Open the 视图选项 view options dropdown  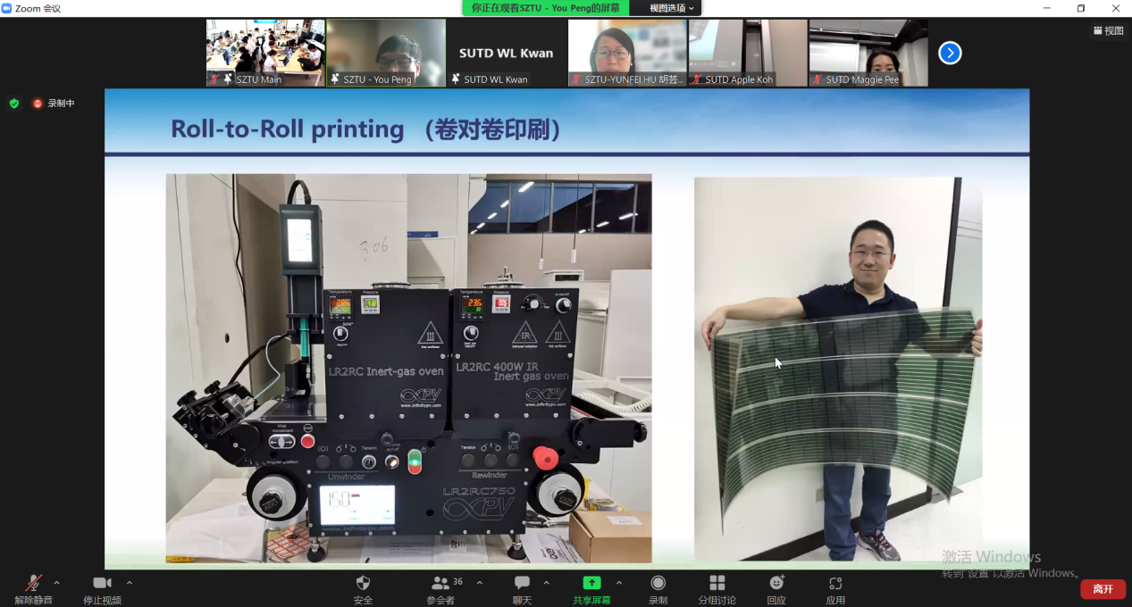672,8
